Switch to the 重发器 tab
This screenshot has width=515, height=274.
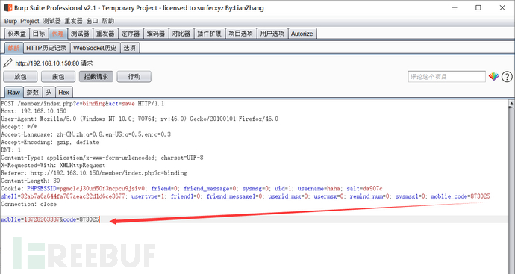pos(105,34)
